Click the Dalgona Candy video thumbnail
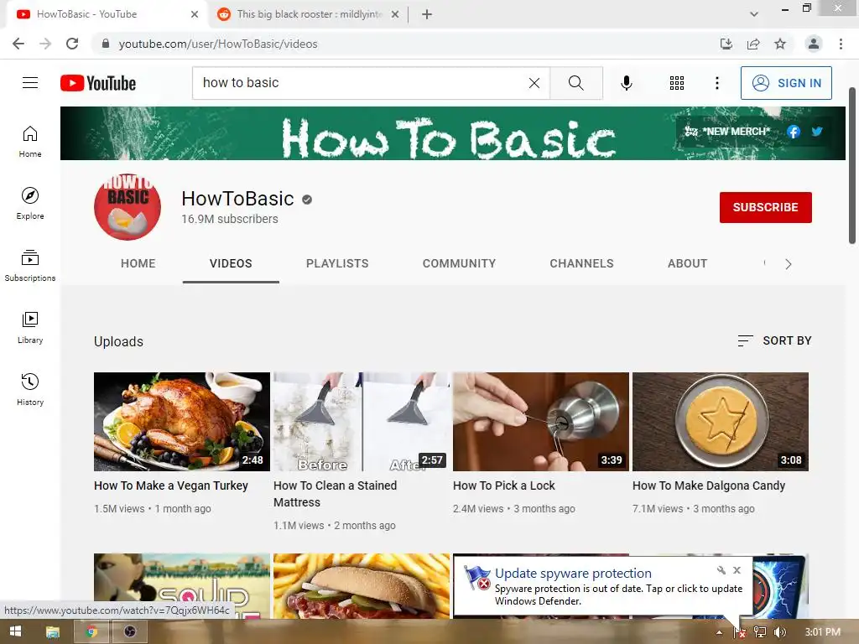The image size is (859, 644). 721,422
